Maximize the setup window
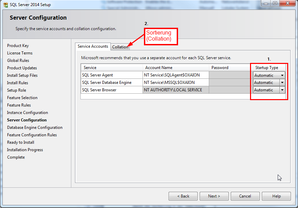 pos(275,3)
